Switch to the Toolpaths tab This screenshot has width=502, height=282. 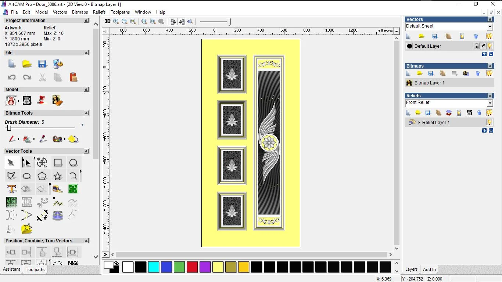click(x=35, y=270)
